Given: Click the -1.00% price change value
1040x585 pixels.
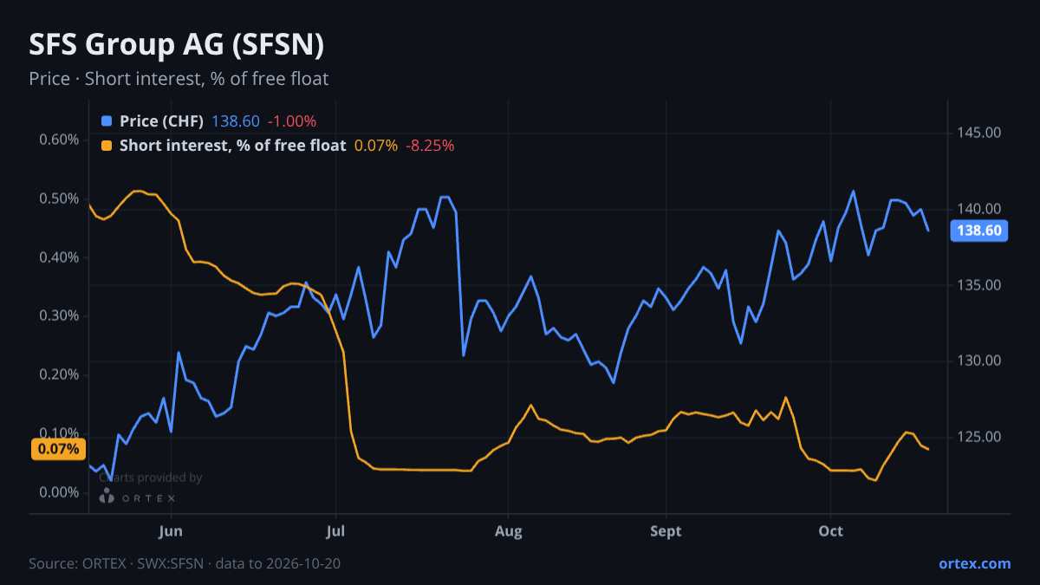Looking at the screenshot, I should (x=291, y=121).
